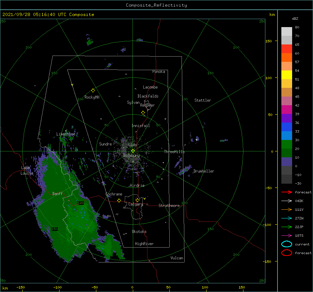Click the small green echo in the northwest
The image size is (313, 292).
90,42
